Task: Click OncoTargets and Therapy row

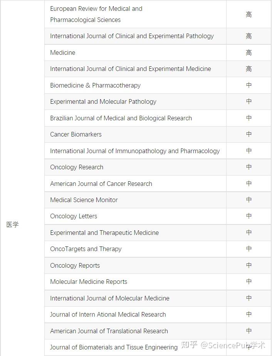Action: tap(86, 249)
